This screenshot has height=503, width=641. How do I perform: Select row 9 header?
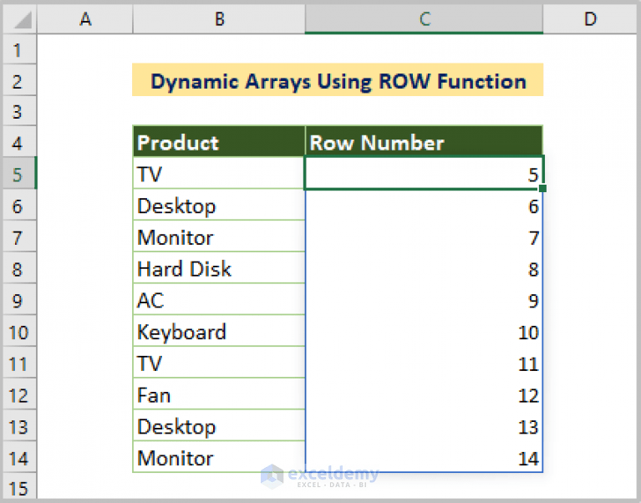[x=19, y=299]
